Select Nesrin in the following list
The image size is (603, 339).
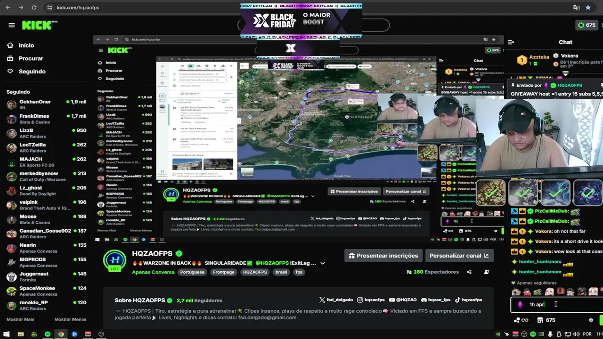46,248
